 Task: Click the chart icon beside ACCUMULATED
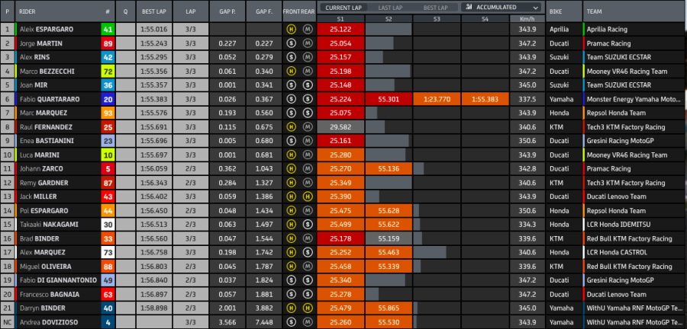click(469, 7)
